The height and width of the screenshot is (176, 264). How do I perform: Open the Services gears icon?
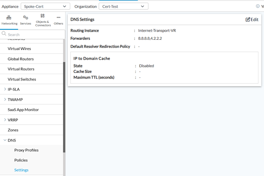(x=25, y=17)
